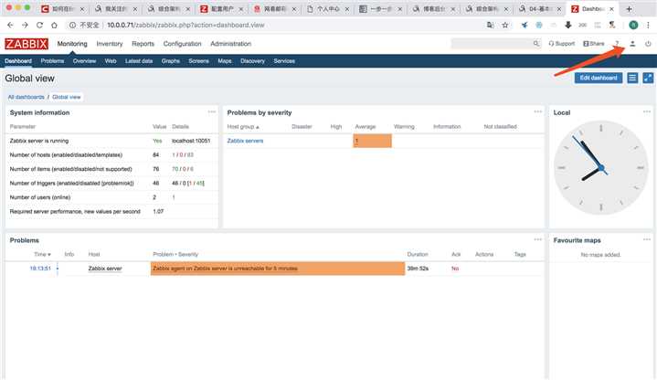Click the browser forward arrow
Viewport: 657px width, 380px height.
pos(25,26)
